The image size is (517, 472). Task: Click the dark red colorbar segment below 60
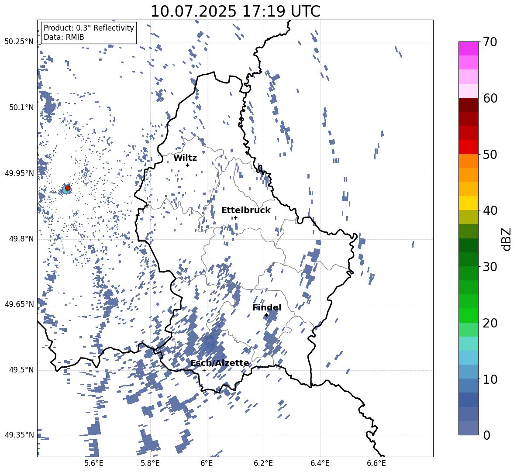point(469,105)
